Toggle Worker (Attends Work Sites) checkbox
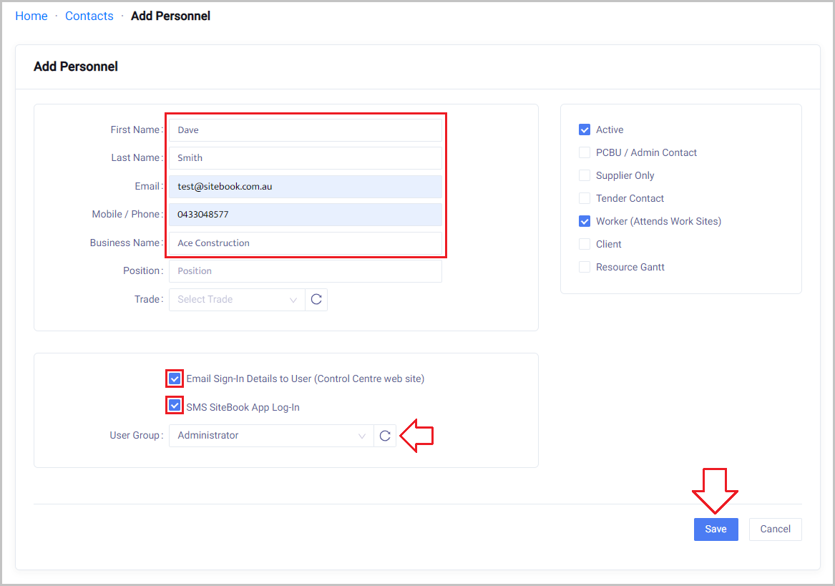835x586 pixels. point(585,221)
